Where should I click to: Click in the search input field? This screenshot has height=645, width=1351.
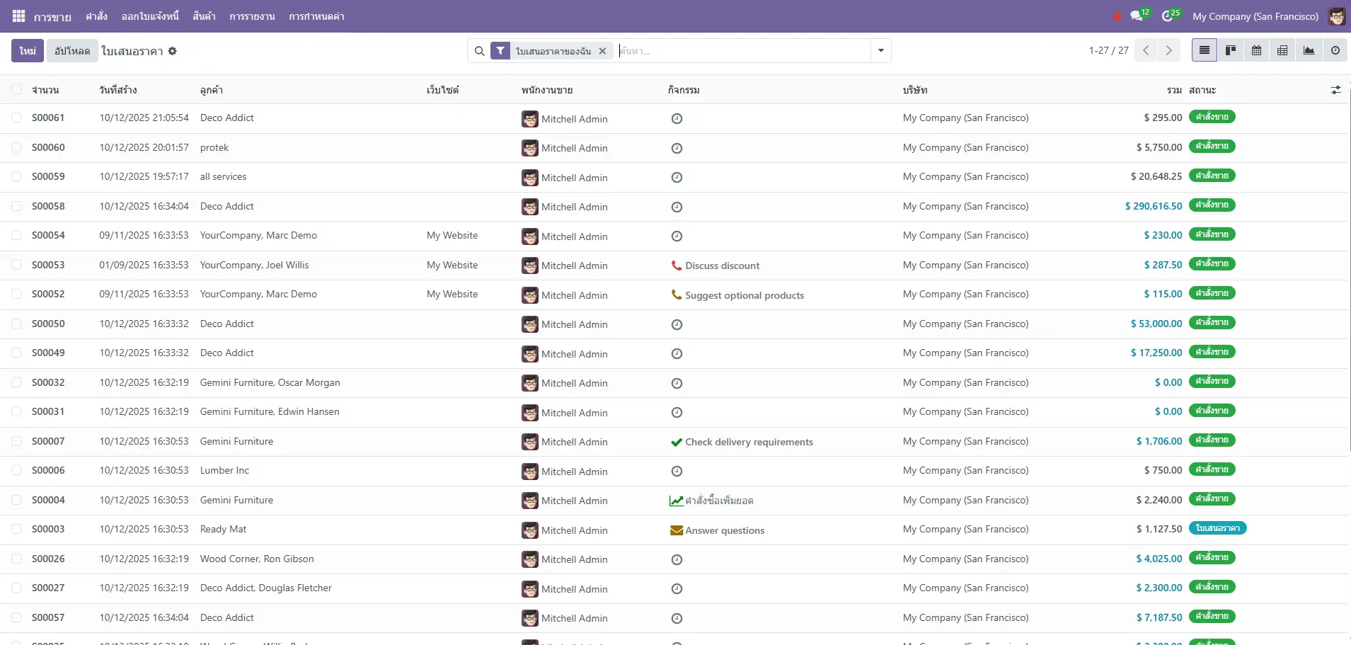coord(743,51)
